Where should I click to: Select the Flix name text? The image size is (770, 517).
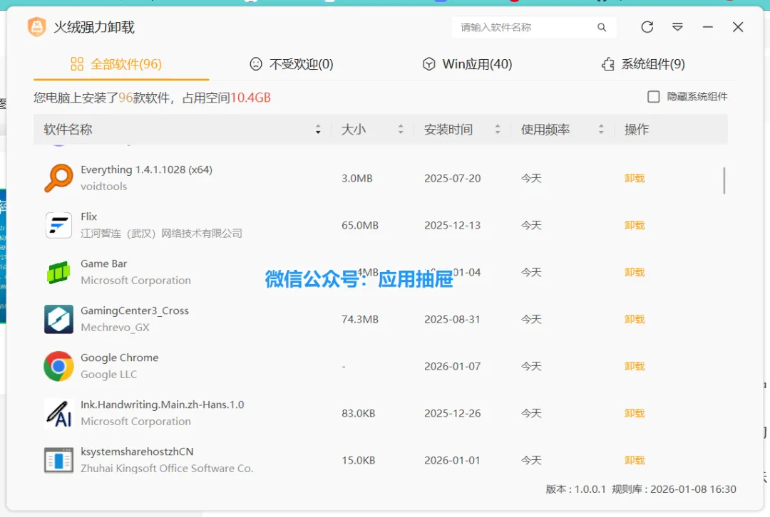[89, 216]
